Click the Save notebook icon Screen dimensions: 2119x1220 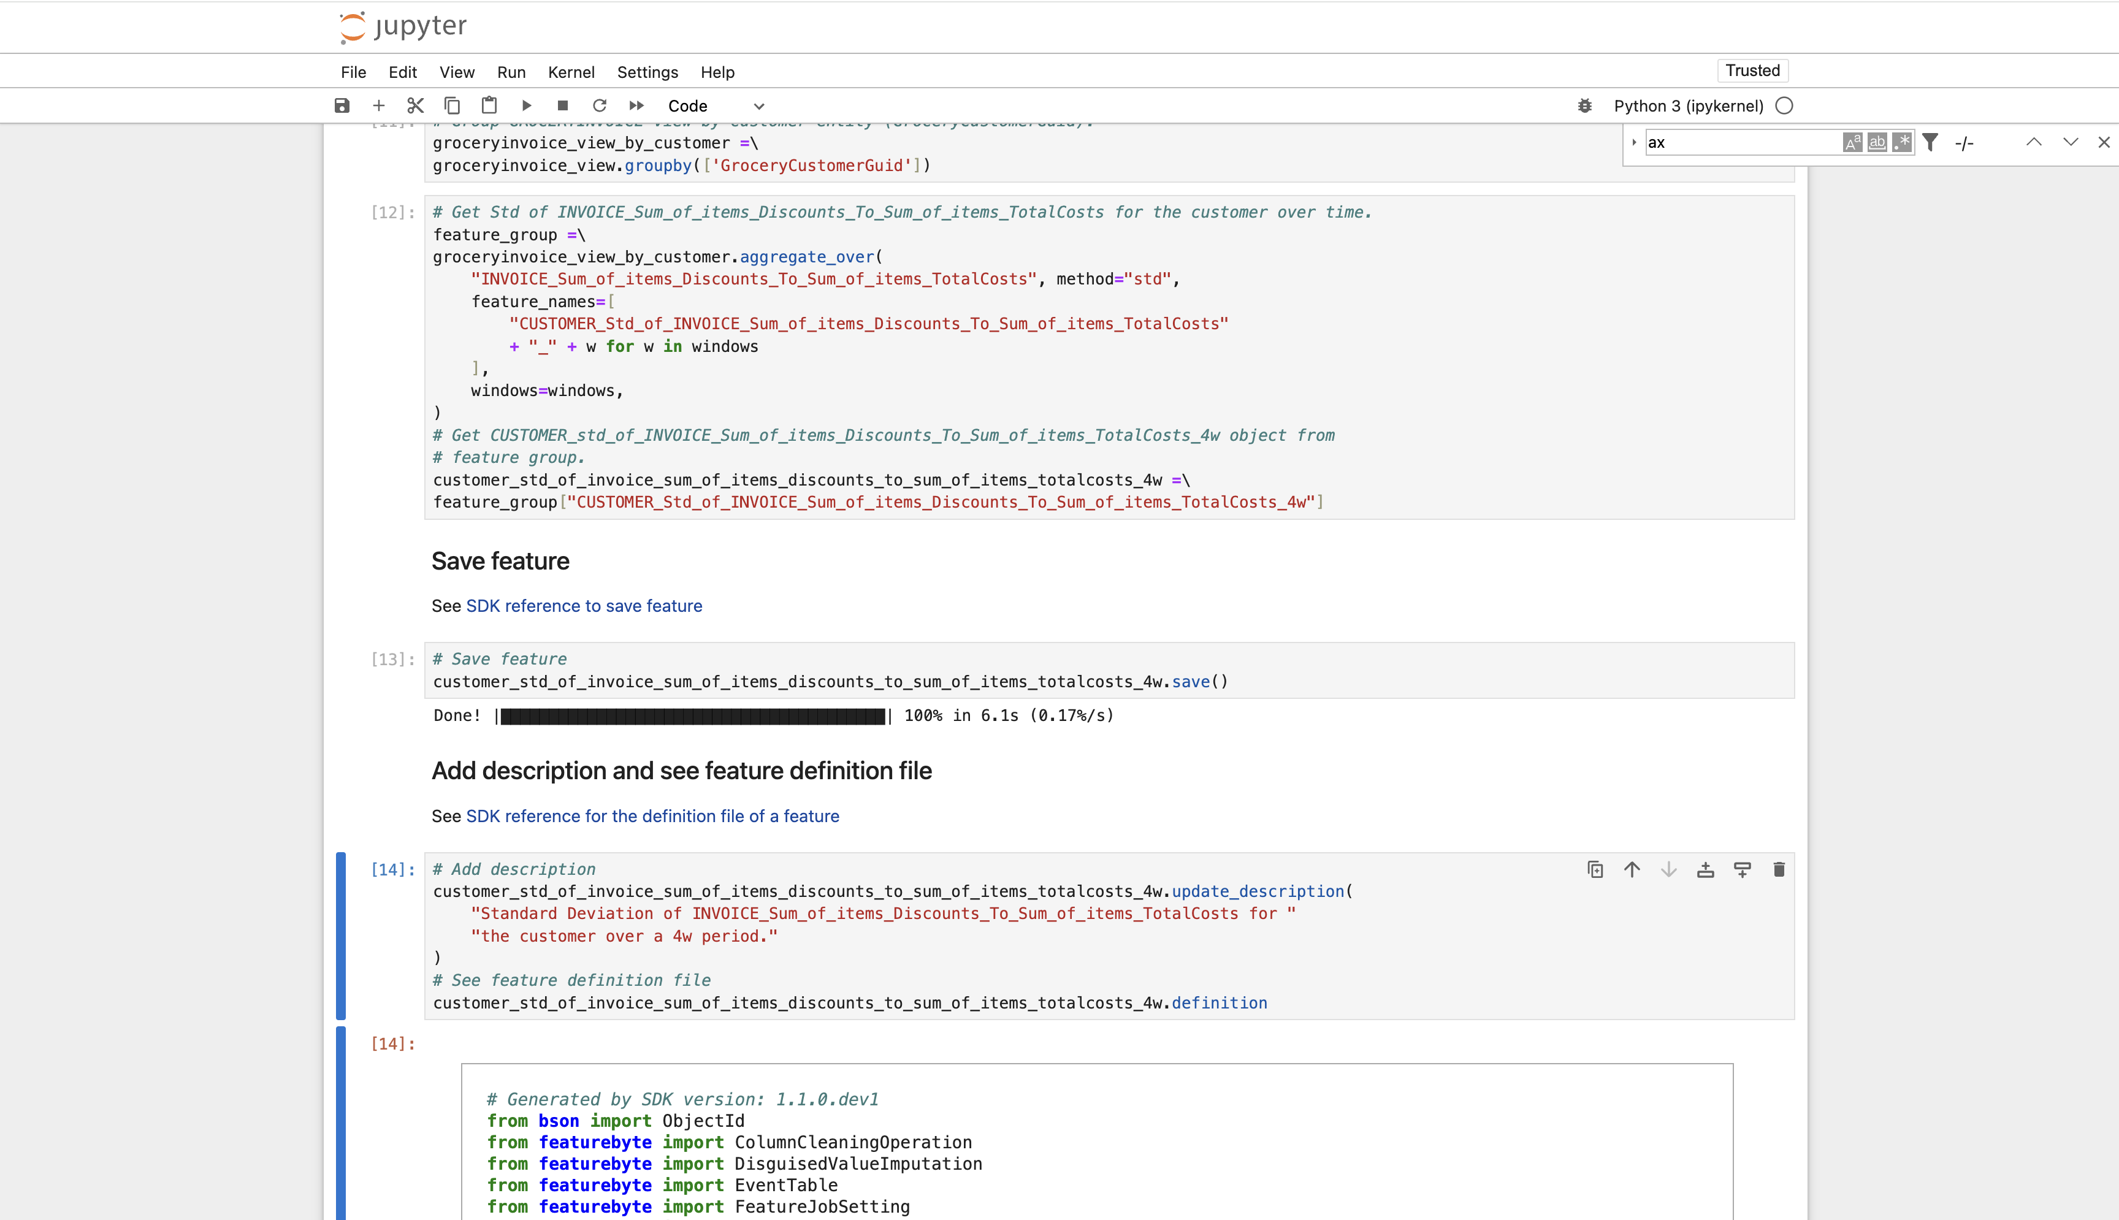[x=342, y=105]
